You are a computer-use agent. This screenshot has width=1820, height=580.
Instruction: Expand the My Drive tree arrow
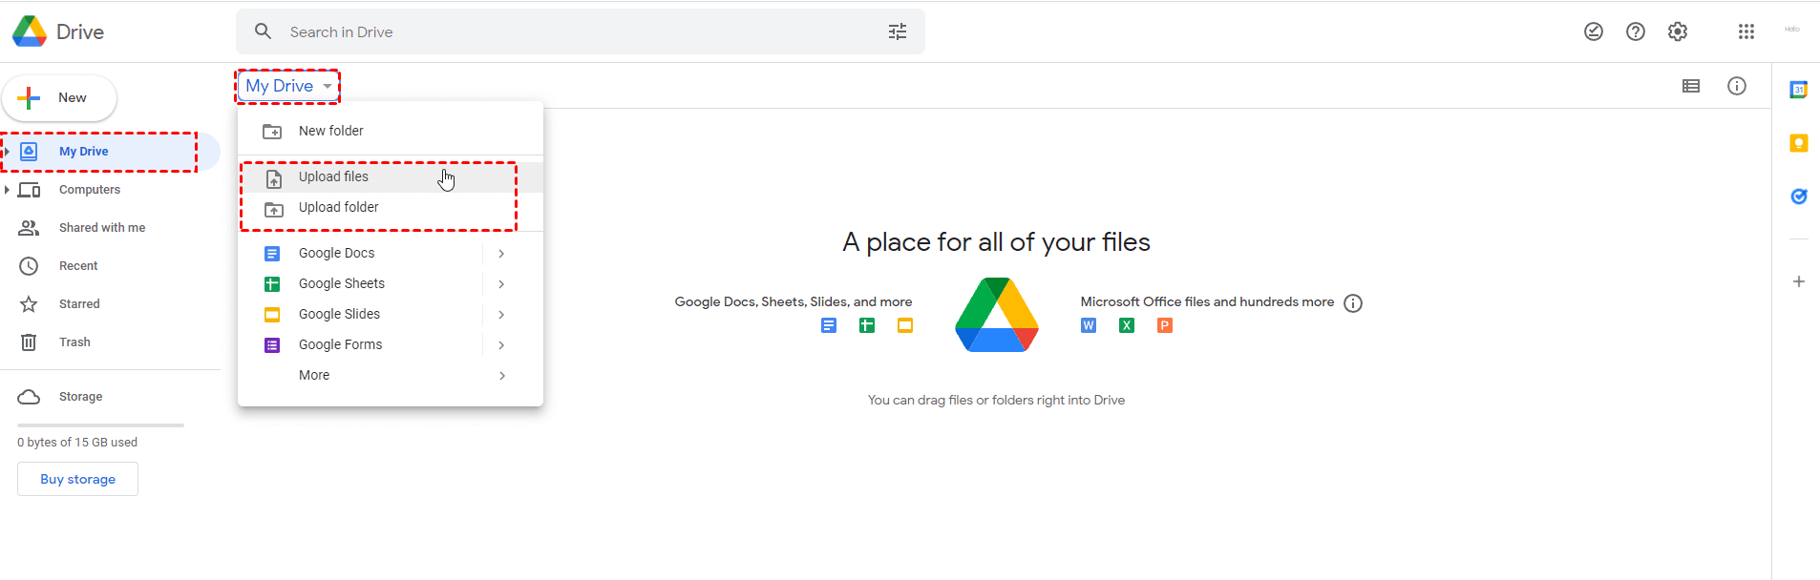(x=7, y=152)
